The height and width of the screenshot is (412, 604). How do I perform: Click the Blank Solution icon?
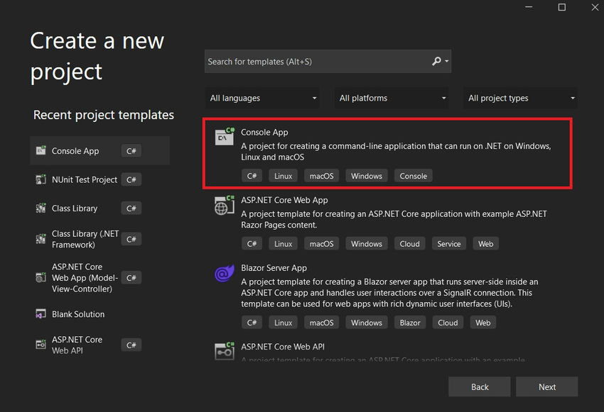[41, 313]
